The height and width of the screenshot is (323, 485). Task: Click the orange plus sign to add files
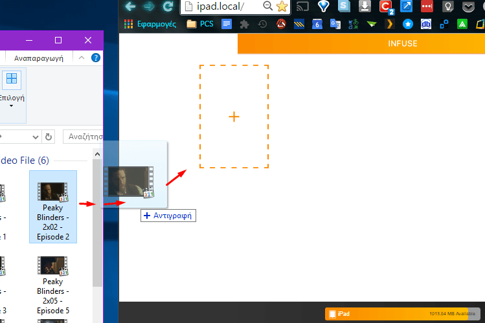pos(234,117)
